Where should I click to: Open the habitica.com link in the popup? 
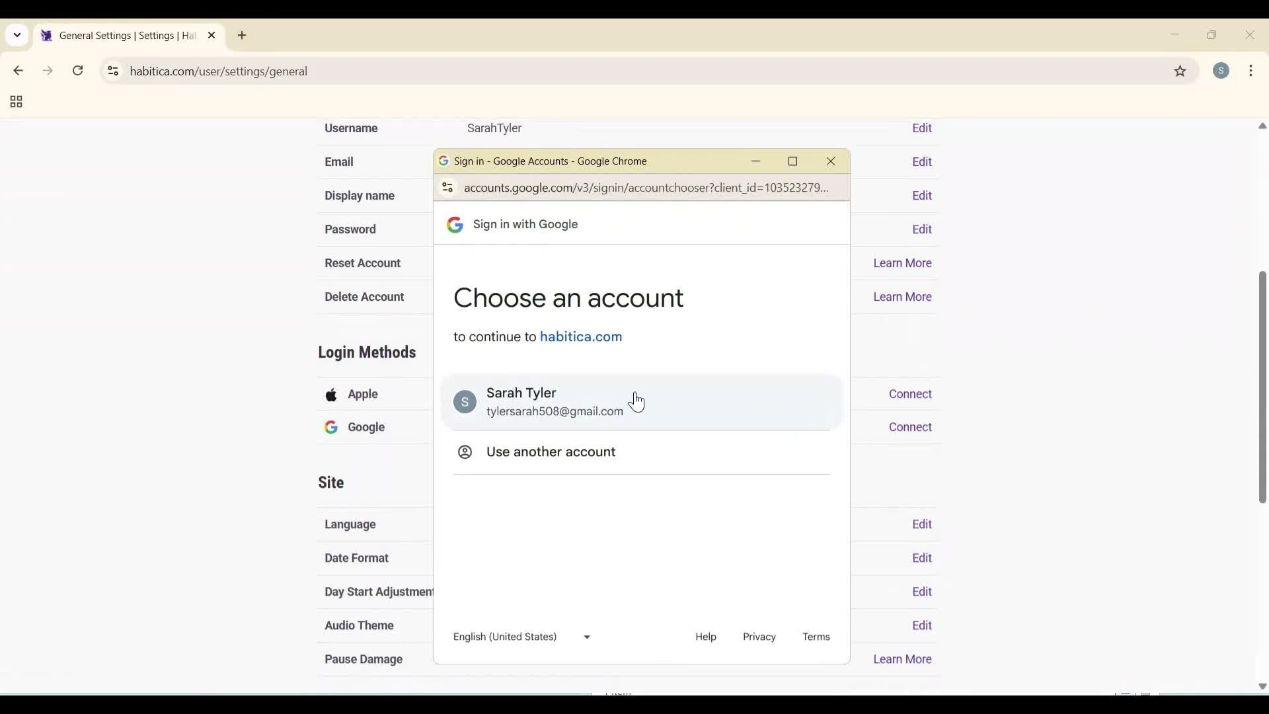580,337
